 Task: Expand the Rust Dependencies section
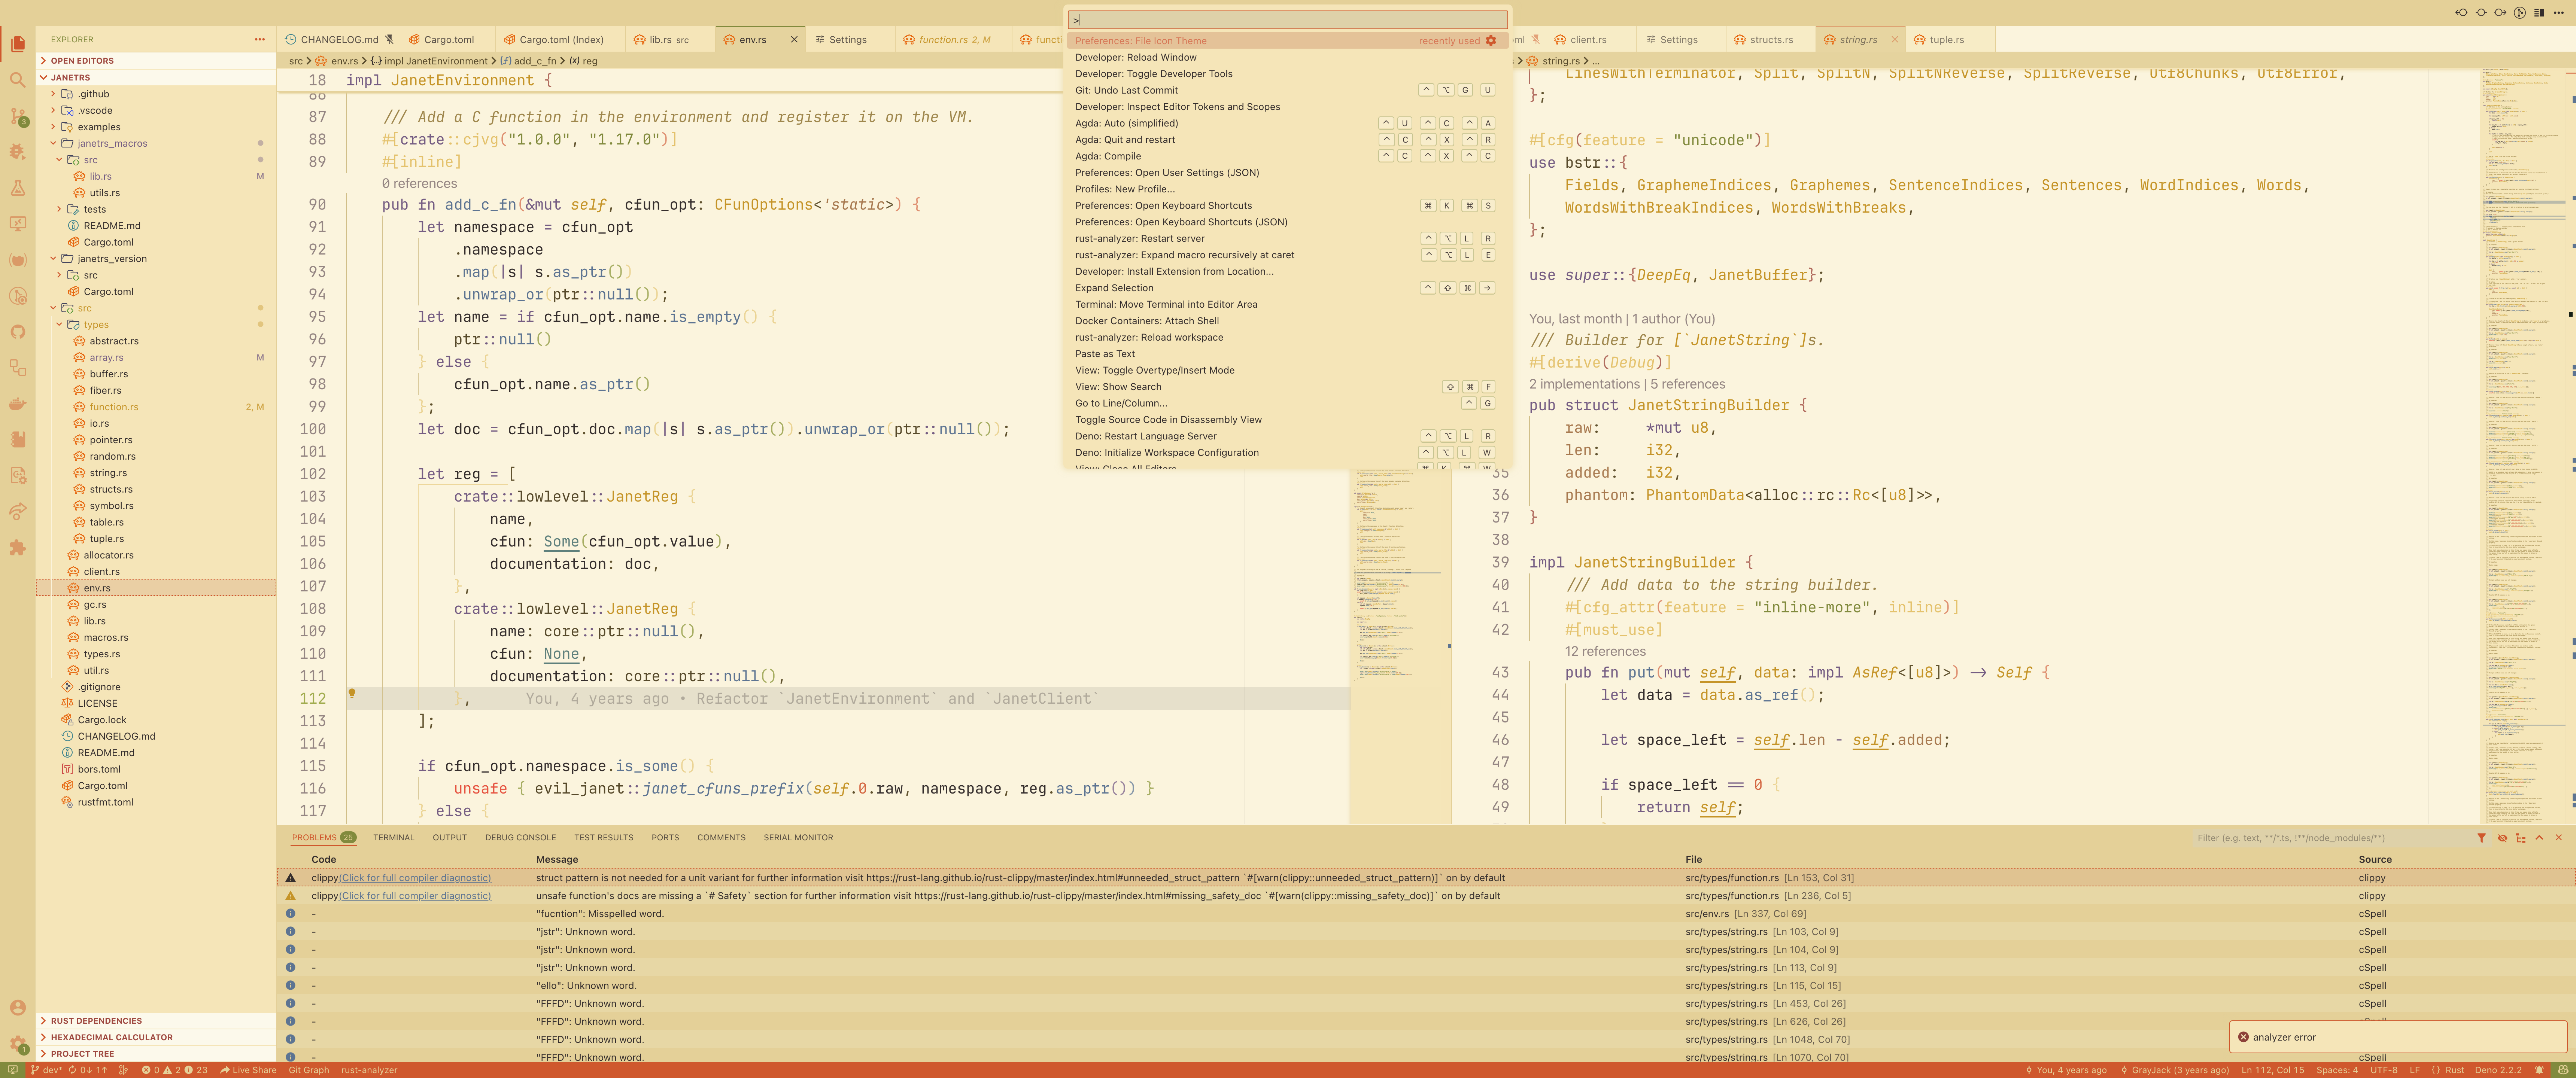point(96,1021)
